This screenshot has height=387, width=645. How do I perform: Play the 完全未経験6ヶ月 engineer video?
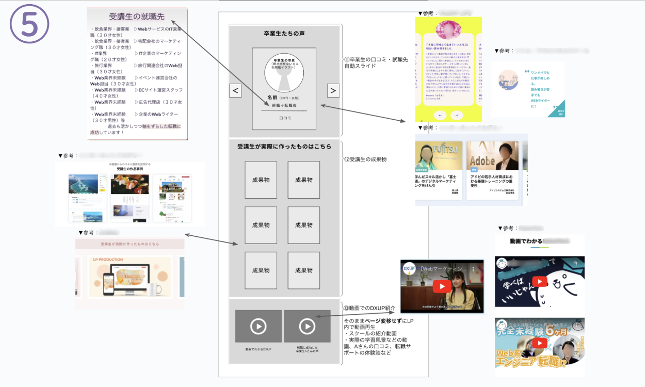[539, 343]
